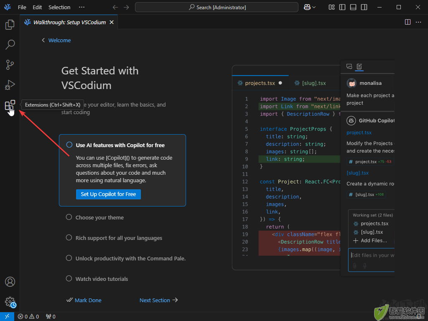428x321 pixels.
Task: Toggle the primary side bar
Action: [x=342, y=8]
